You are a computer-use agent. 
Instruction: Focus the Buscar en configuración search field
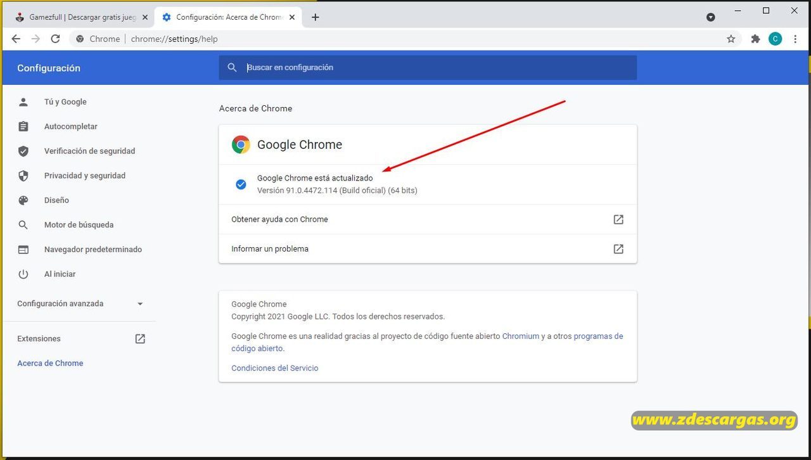428,67
